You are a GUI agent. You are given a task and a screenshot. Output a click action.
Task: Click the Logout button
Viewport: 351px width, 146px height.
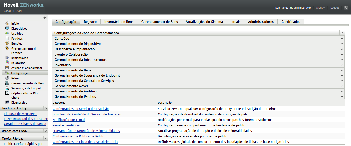(x=334, y=8)
